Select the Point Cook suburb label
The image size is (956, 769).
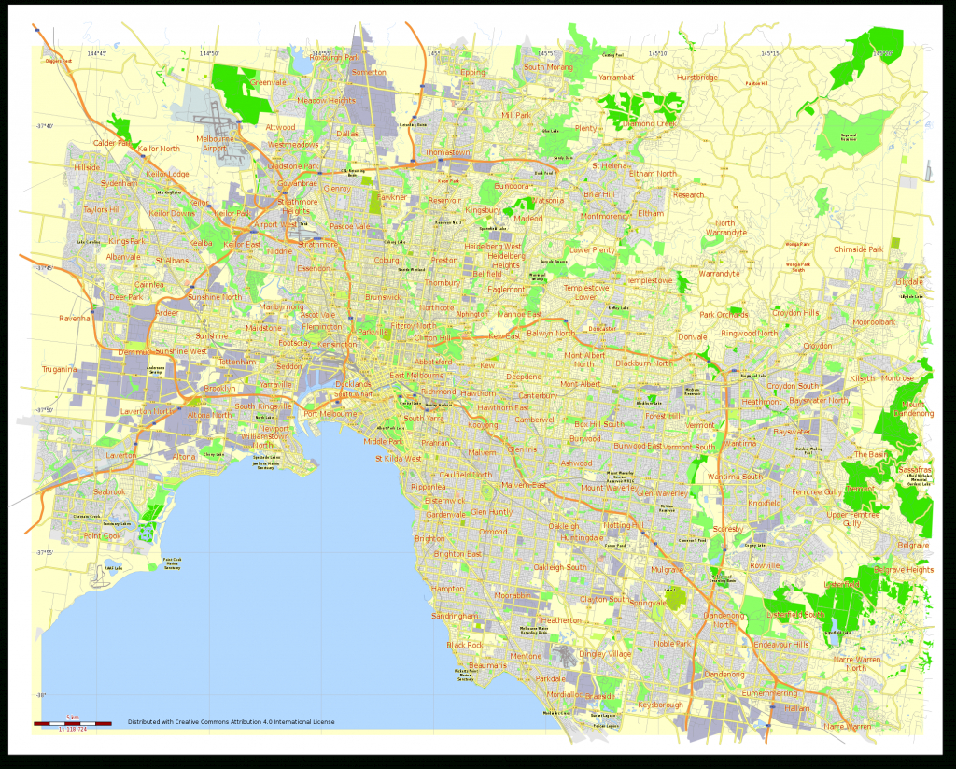pos(102,536)
